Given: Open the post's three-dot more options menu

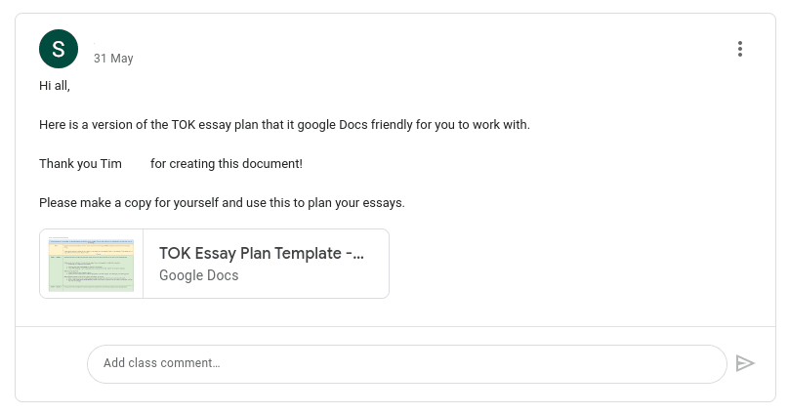Looking at the screenshot, I should click(740, 49).
